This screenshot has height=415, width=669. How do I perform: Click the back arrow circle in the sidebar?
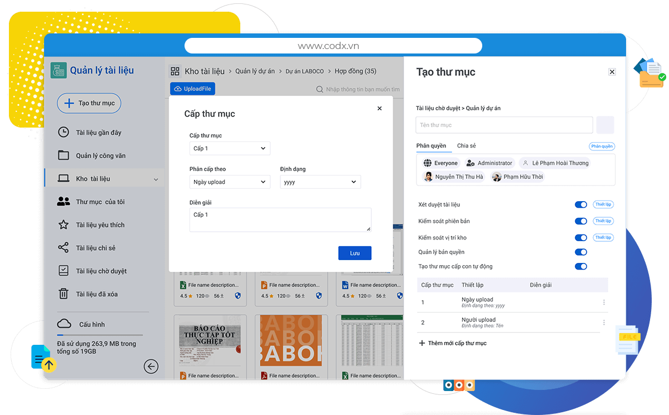coord(151,366)
